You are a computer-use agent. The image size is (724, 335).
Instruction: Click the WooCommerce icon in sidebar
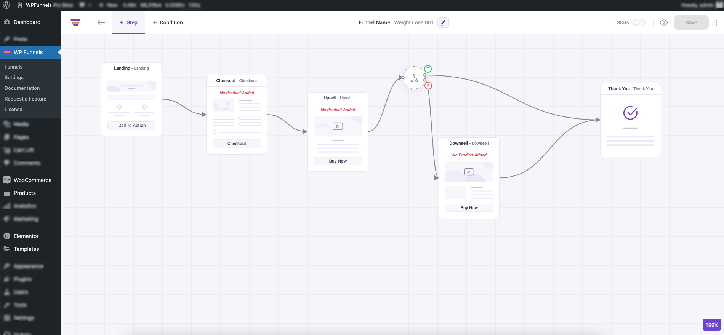tap(7, 180)
